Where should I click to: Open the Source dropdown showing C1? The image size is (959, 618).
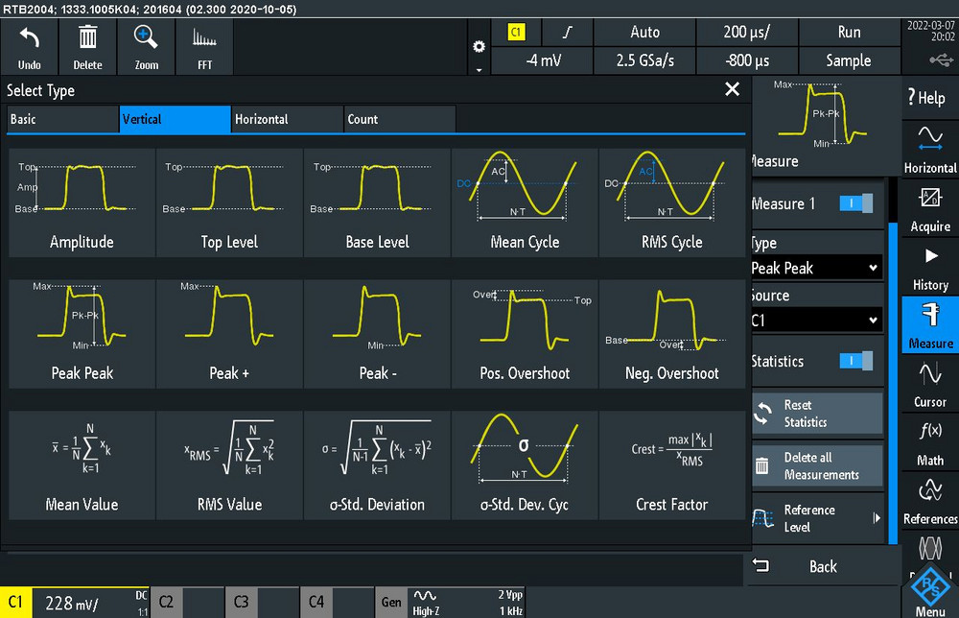pos(816,320)
